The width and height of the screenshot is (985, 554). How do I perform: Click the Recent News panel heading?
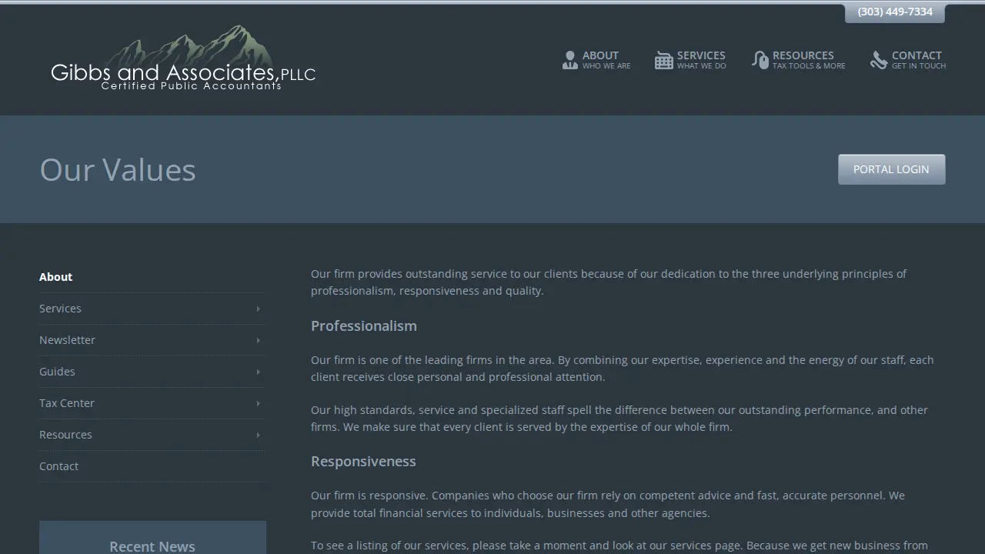point(152,546)
